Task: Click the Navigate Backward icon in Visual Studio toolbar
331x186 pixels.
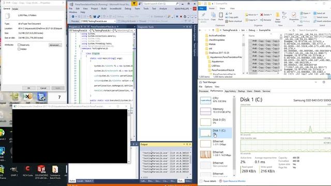Action: (73, 17)
